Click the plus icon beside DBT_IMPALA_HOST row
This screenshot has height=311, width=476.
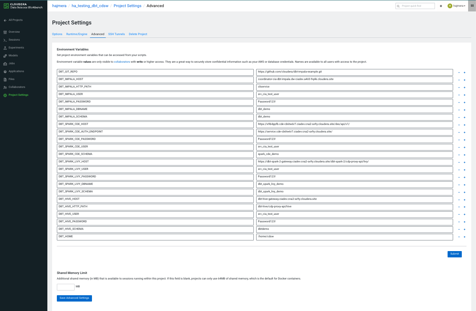tap(465, 80)
